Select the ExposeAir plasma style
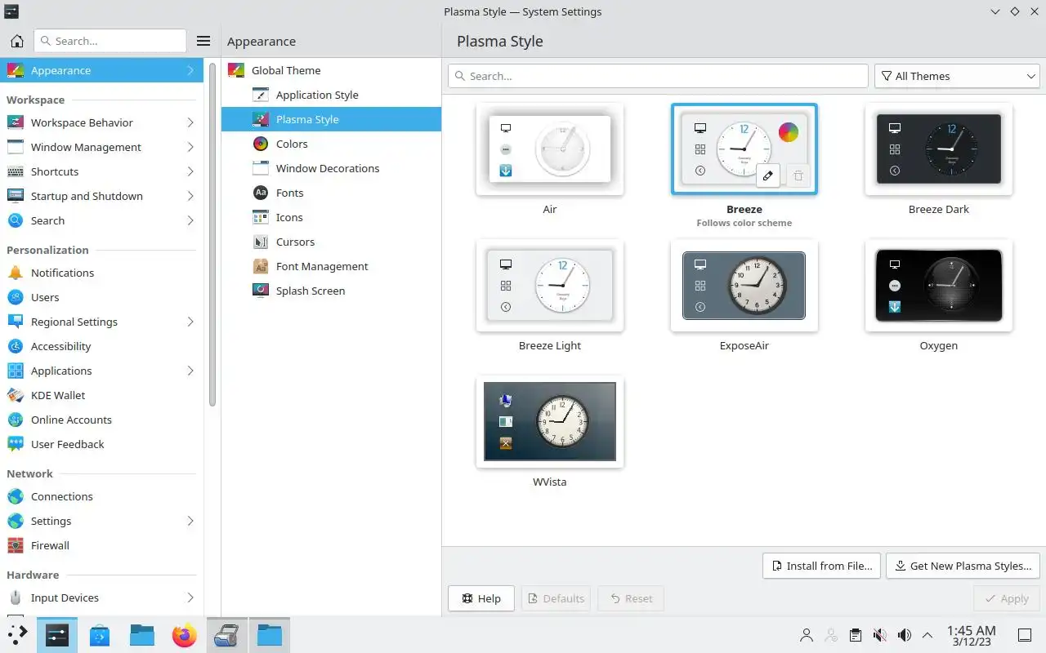Image resolution: width=1046 pixels, height=653 pixels. (744, 286)
